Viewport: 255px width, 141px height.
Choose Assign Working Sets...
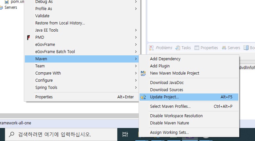click(x=189, y=133)
